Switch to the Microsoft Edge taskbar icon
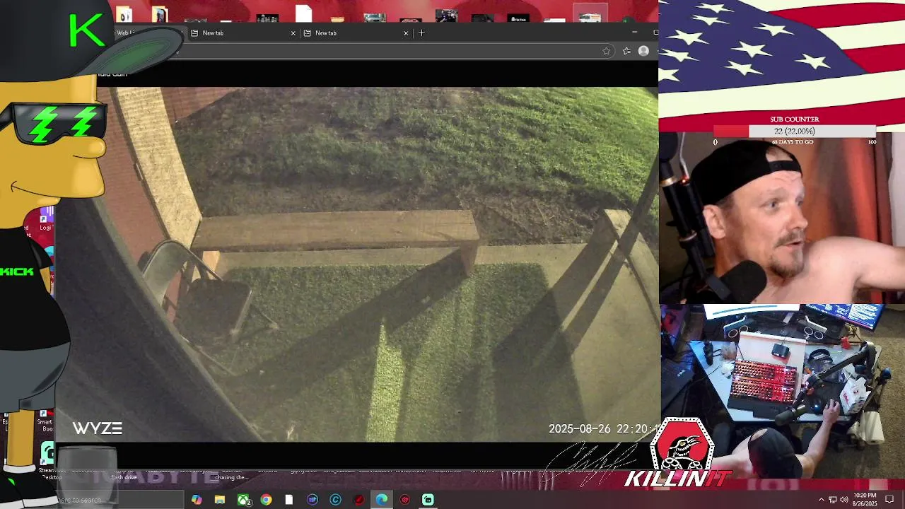 (x=382, y=500)
